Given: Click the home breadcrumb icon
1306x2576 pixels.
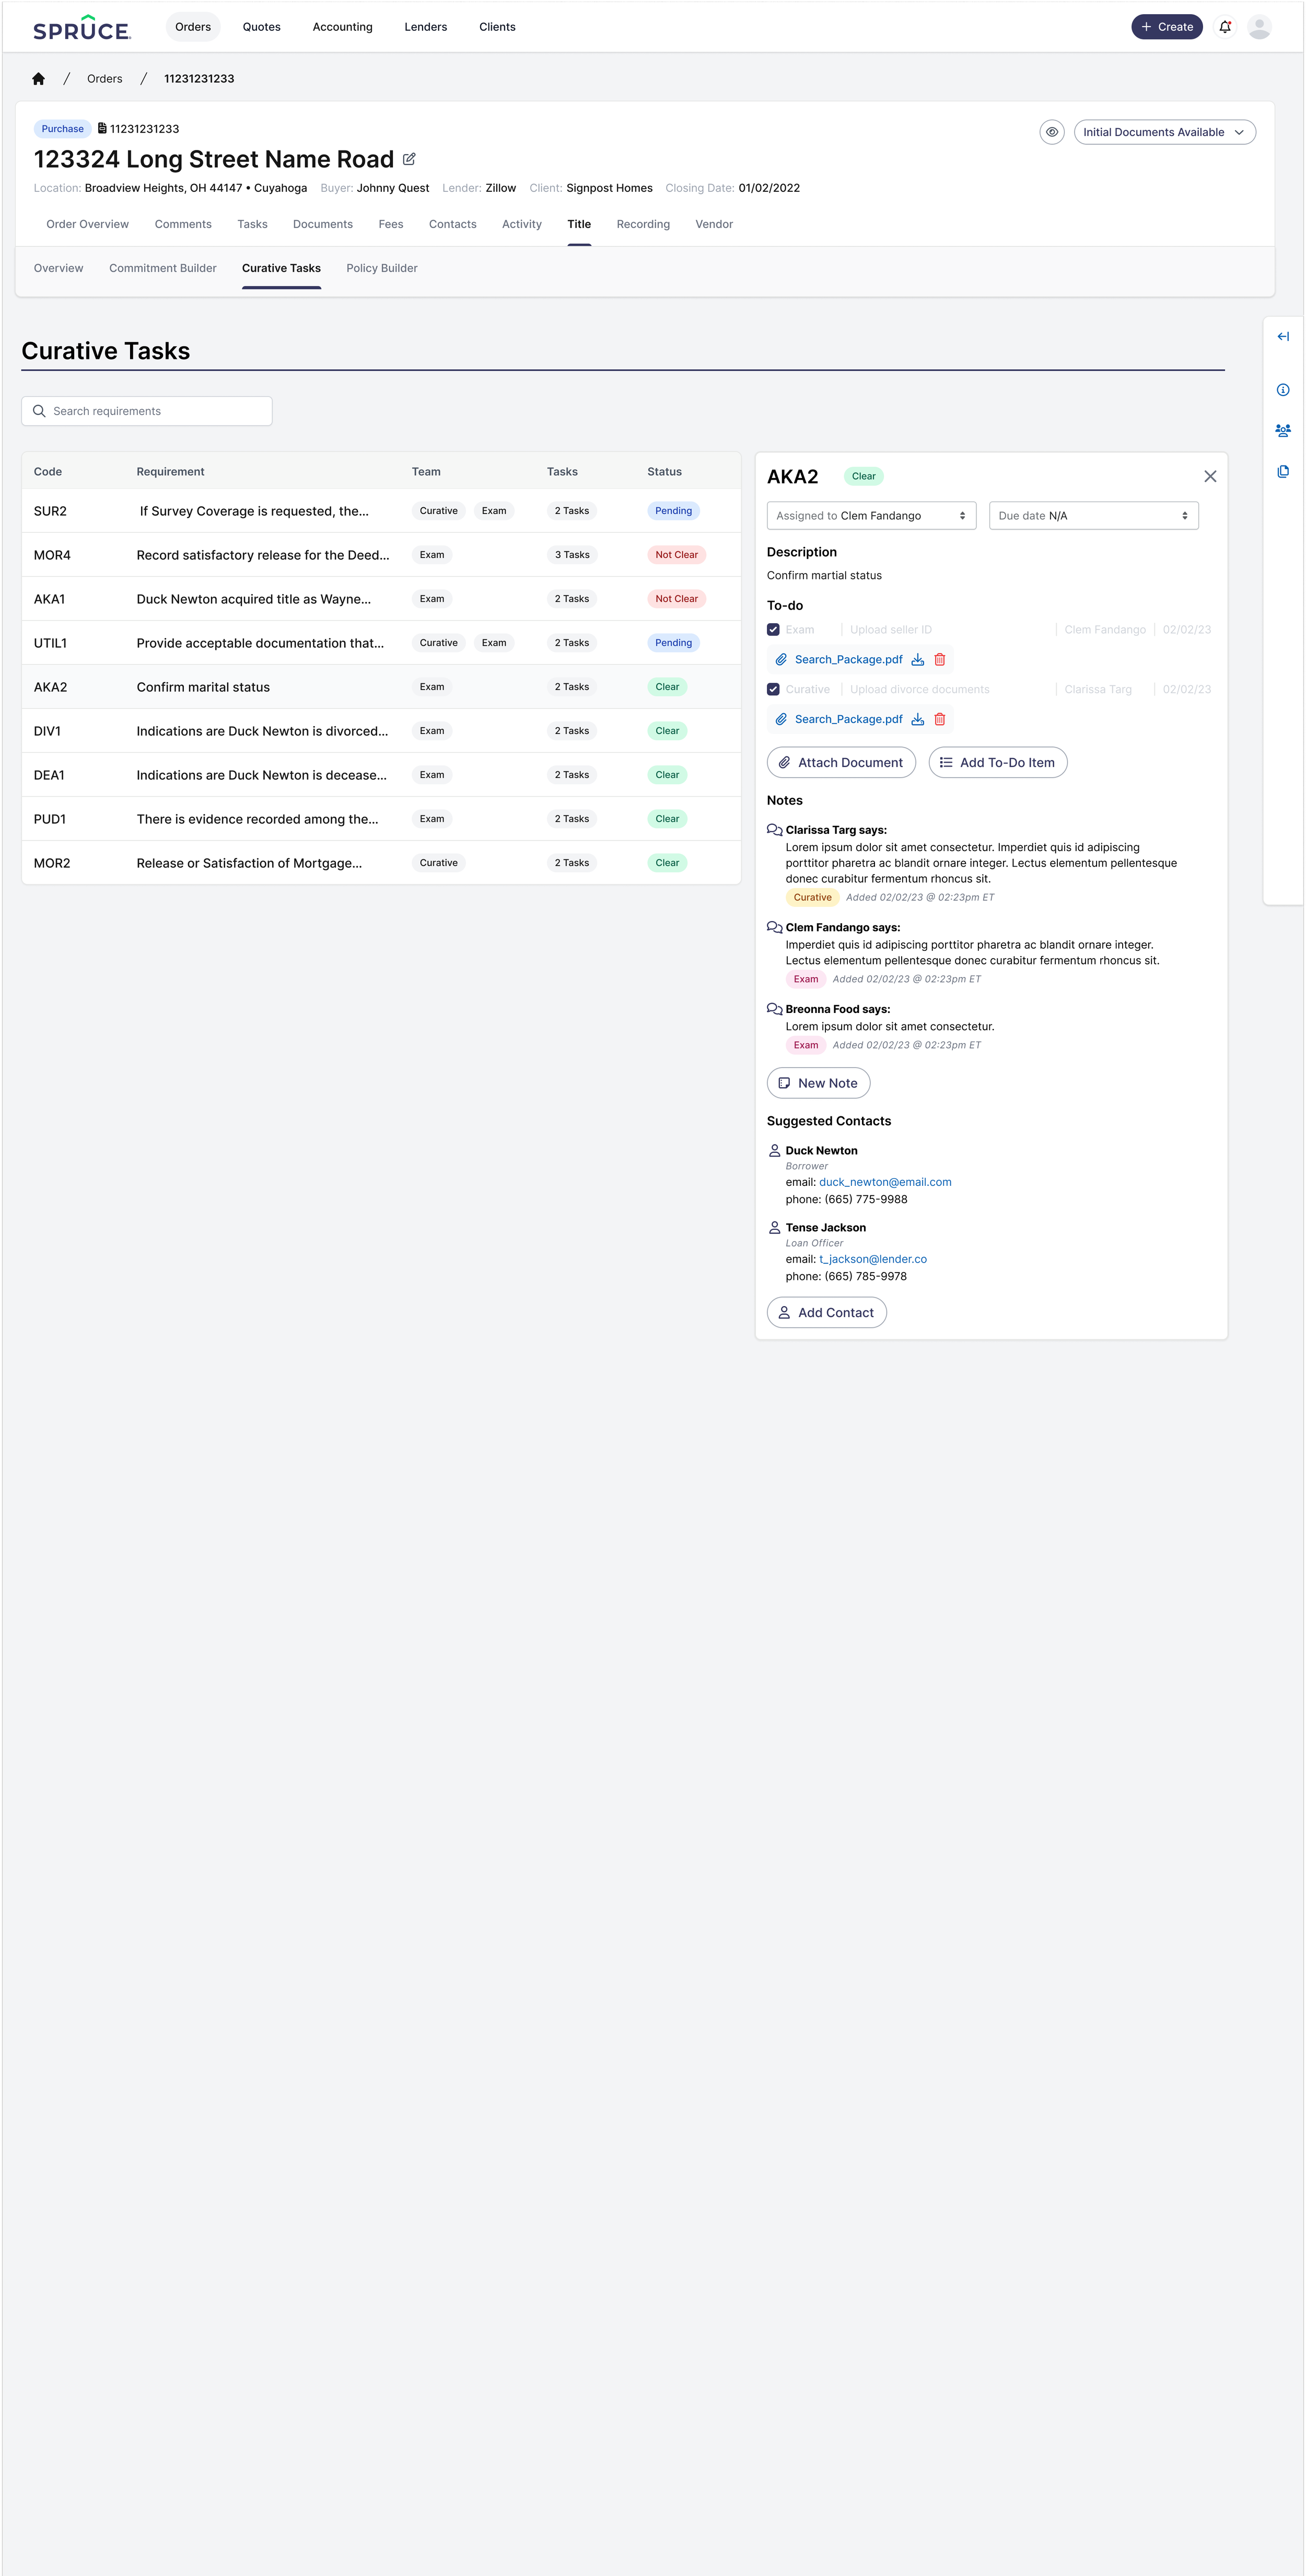Looking at the screenshot, I should click(x=38, y=79).
